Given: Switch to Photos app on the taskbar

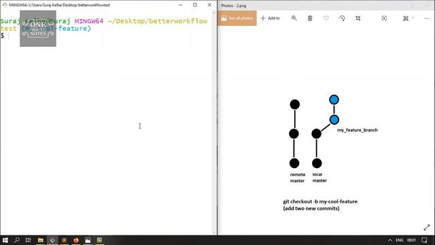Looking at the screenshot, I should pos(88,240).
